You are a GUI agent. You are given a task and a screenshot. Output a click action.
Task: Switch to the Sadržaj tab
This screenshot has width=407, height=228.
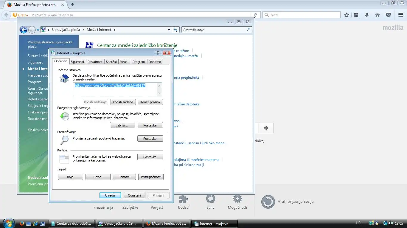111,62
